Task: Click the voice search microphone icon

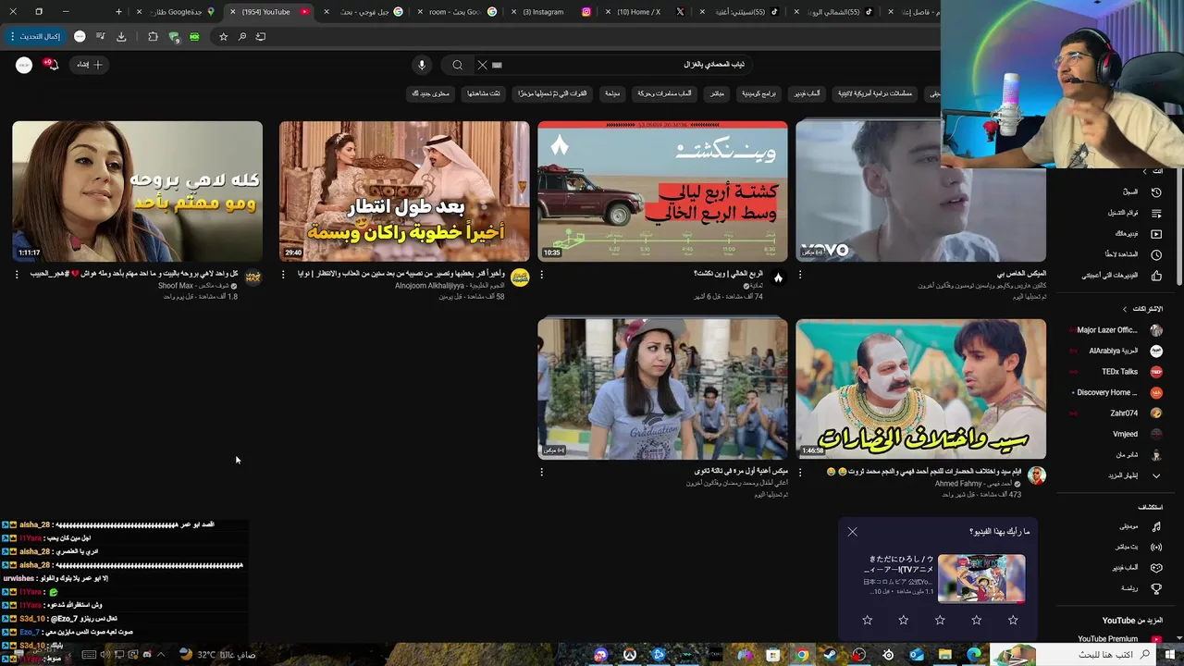Action: pos(422,65)
